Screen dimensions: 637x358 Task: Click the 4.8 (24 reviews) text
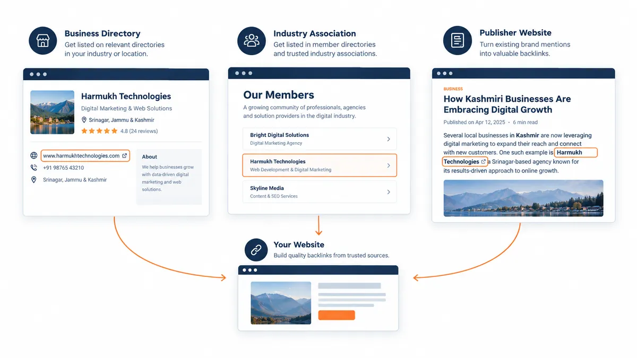click(139, 131)
